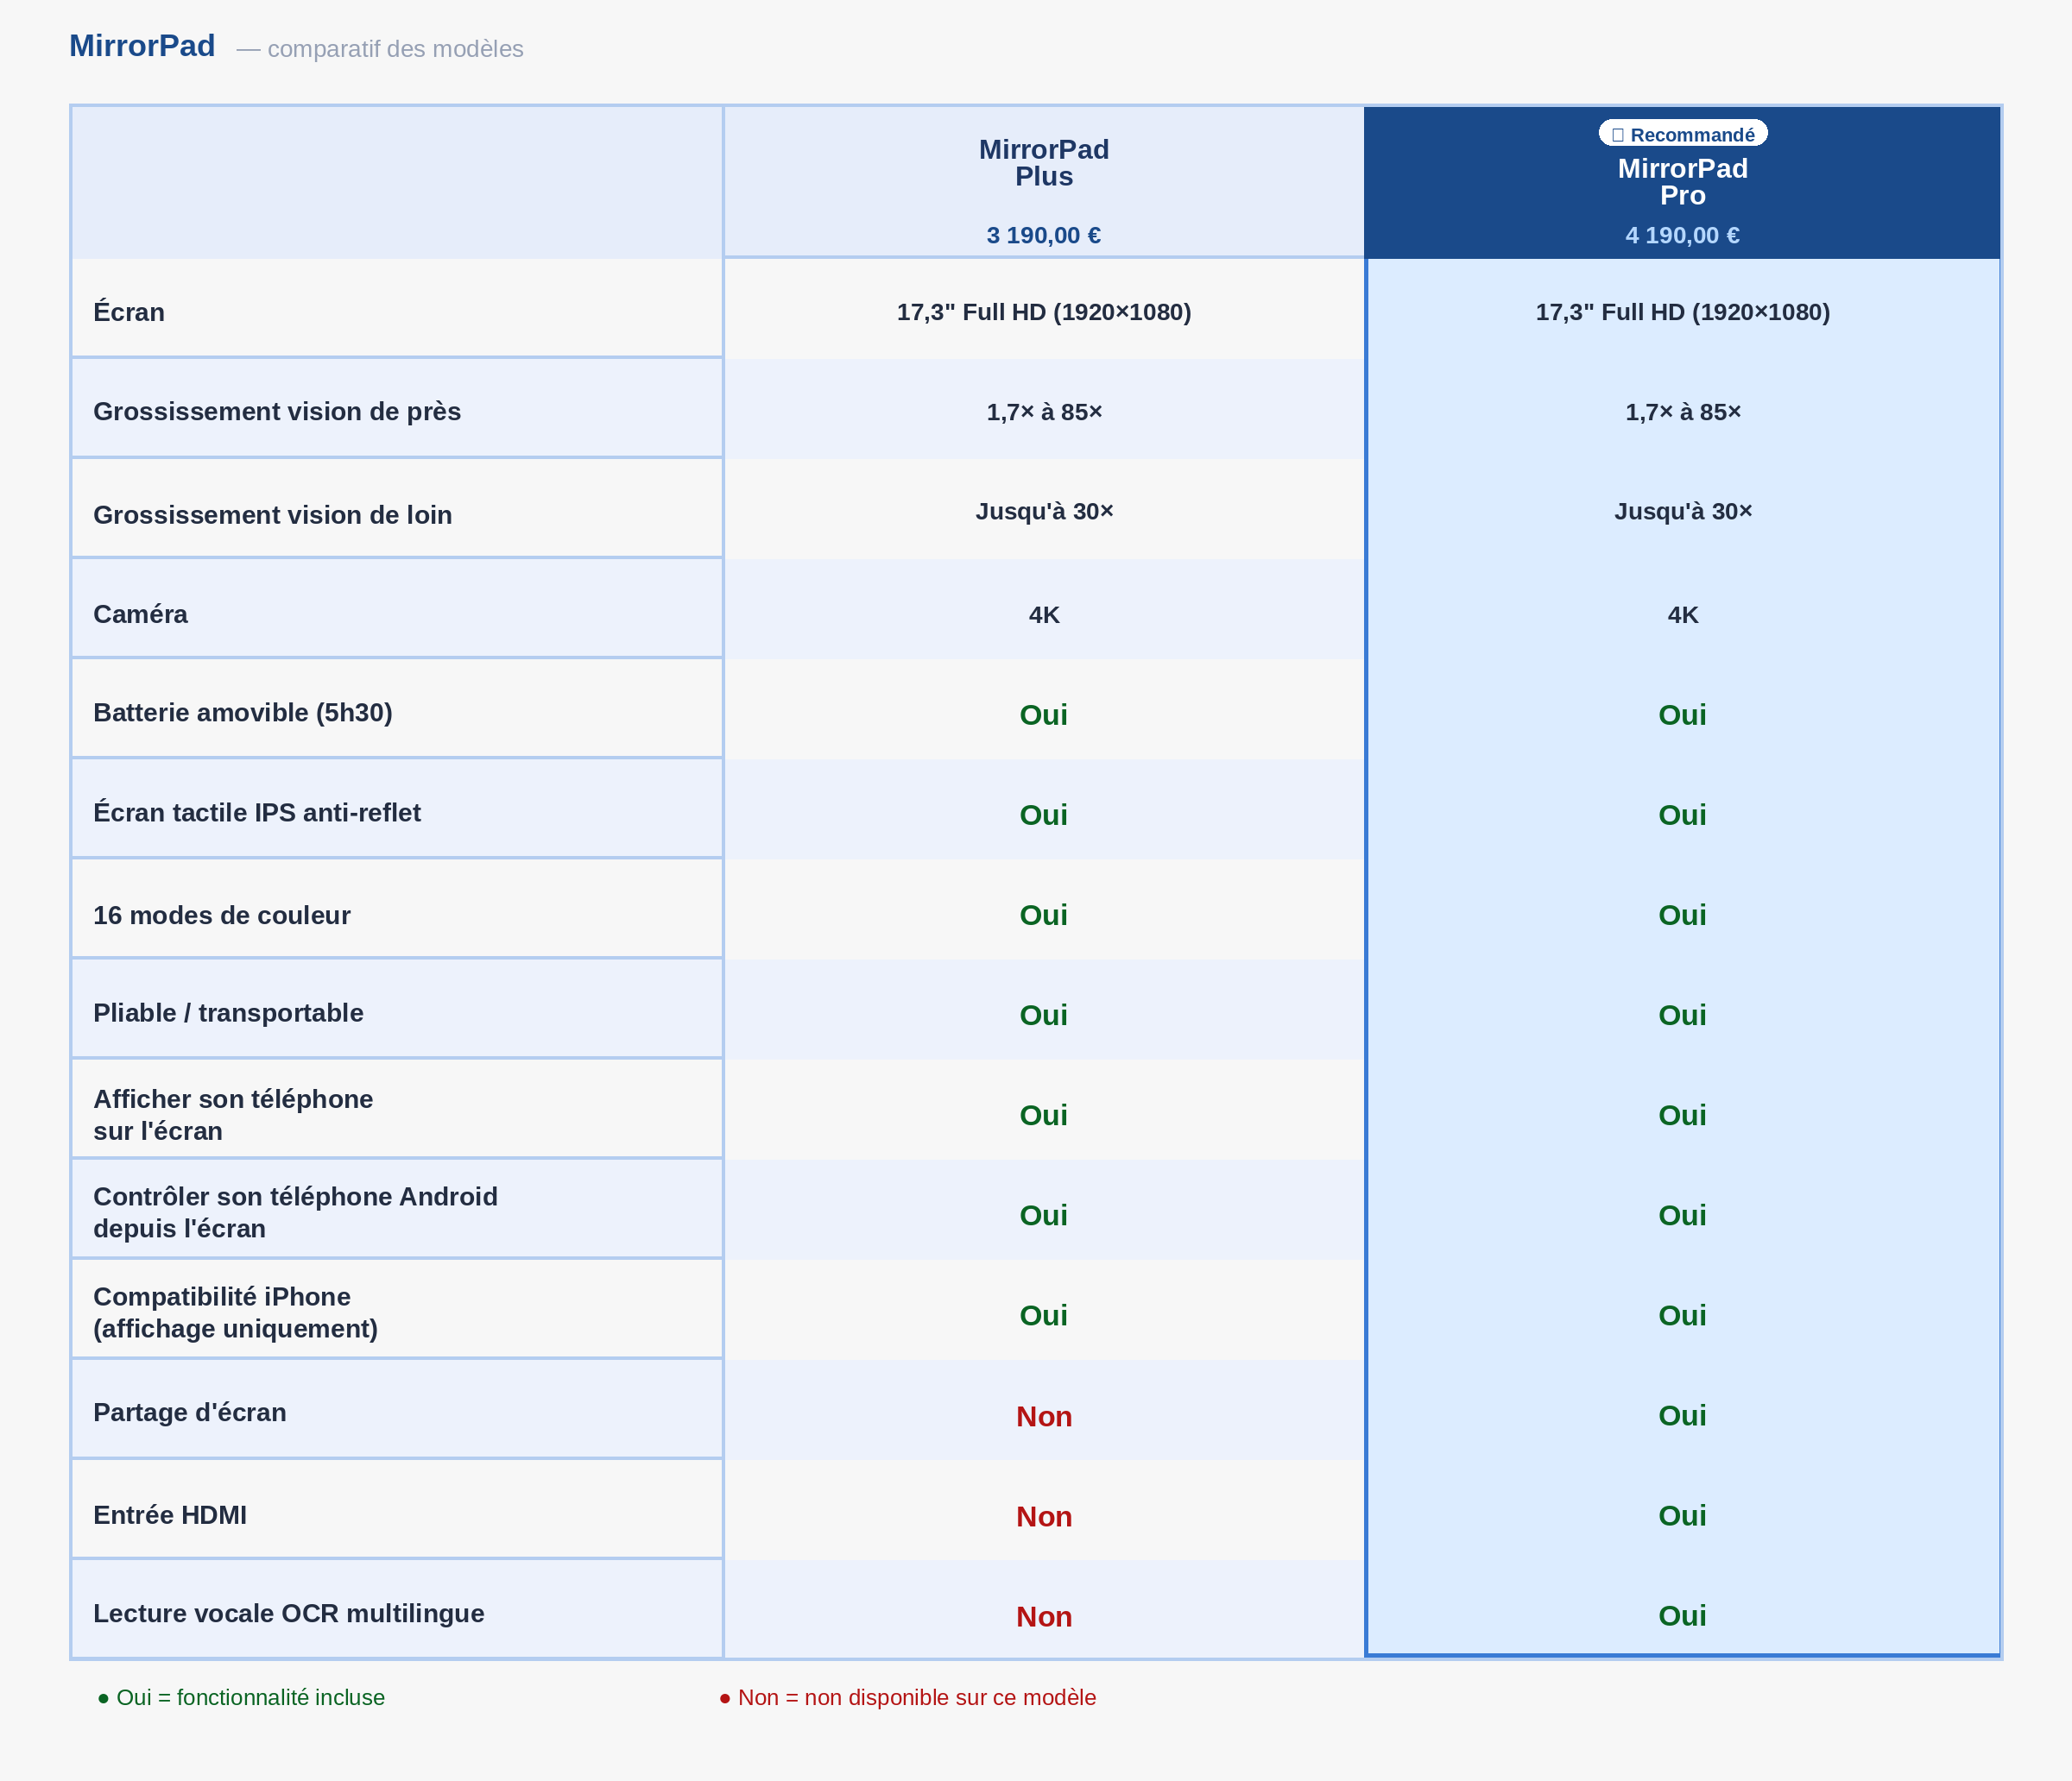The height and width of the screenshot is (1781, 2072).
Task: Click Pro column Oui for Pliable / transportable
Action: 1682,1015
